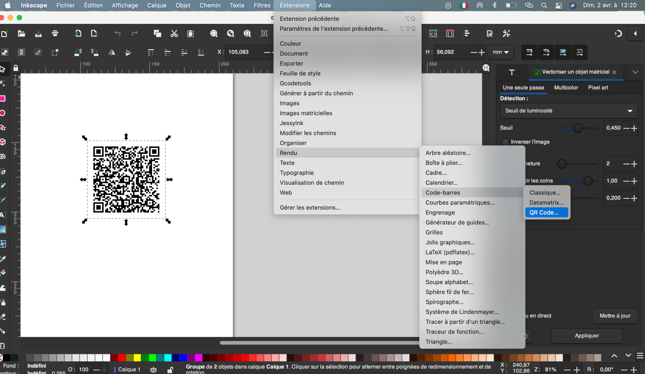645x374 pixels.
Task: Open the color palette menu icon
Action: click(x=640, y=356)
